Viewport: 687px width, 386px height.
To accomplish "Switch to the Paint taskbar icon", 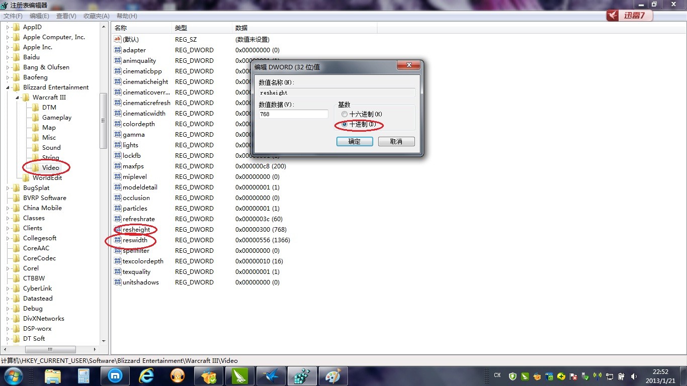I will (x=333, y=376).
